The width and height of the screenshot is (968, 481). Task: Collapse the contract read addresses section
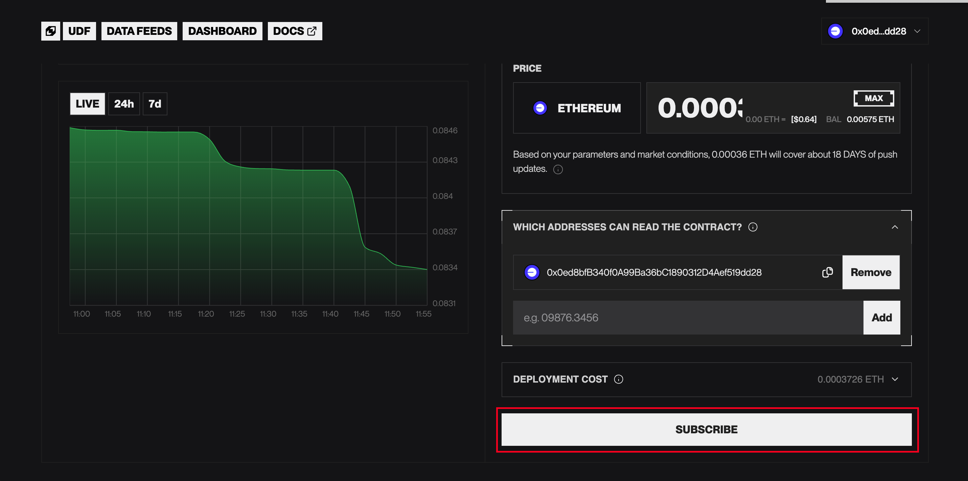point(895,227)
